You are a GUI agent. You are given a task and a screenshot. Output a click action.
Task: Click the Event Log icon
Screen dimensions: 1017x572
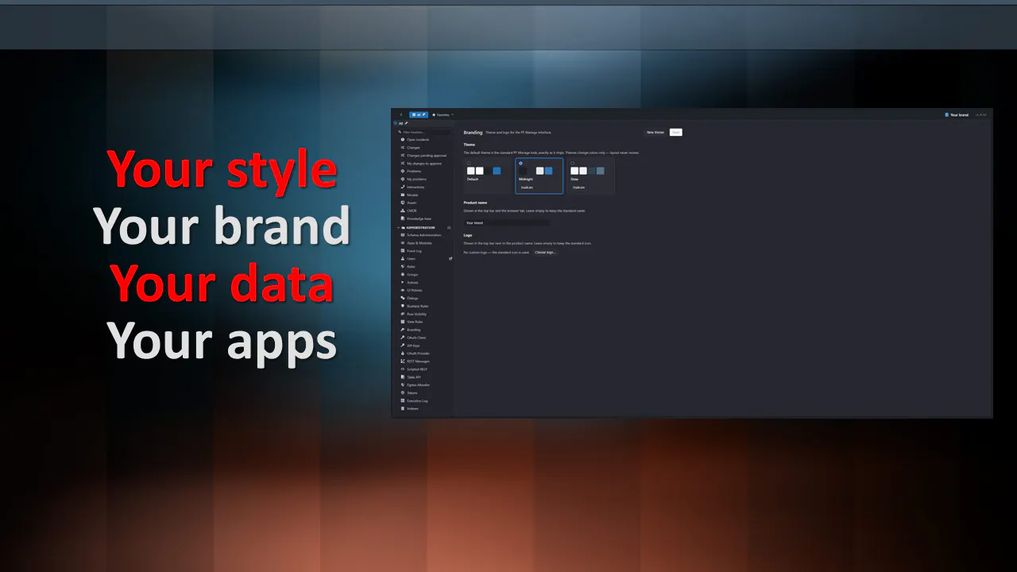point(403,250)
